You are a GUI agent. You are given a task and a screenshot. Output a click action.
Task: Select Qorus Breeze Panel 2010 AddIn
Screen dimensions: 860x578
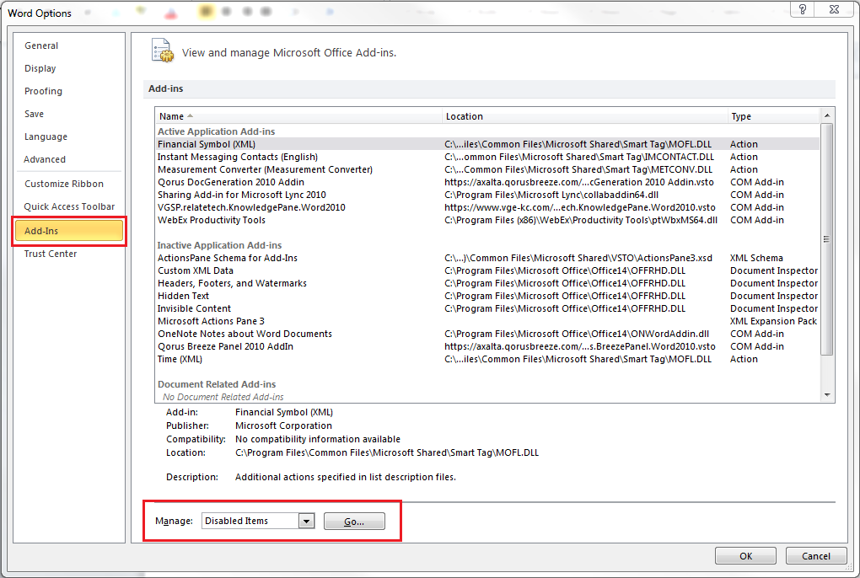[487, 346]
